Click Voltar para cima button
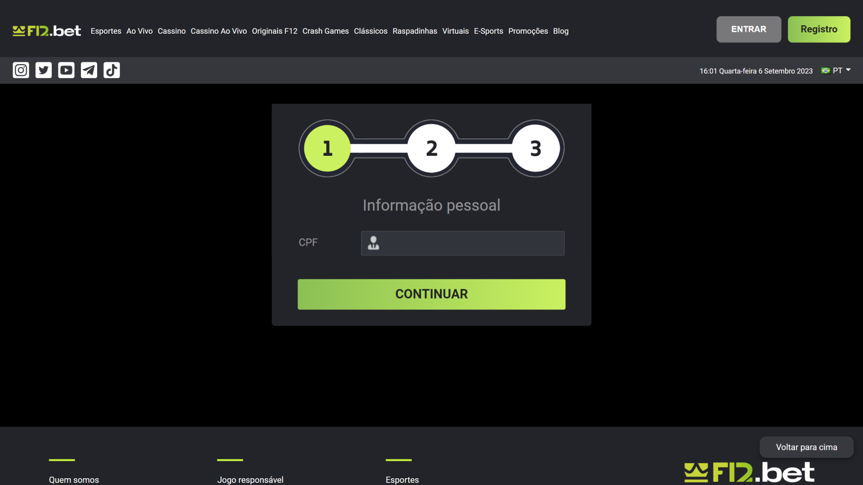Image resolution: width=863 pixels, height=485 pixels. [x=806, y=447]
